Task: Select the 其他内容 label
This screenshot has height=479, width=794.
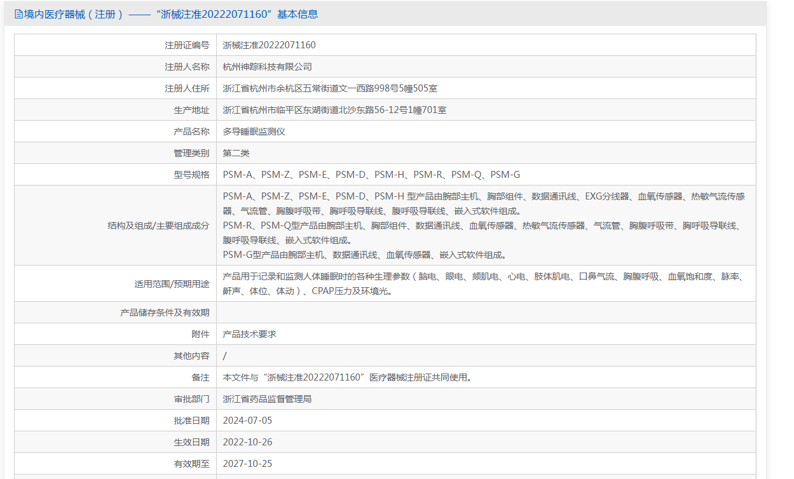Action: (191, 356)
